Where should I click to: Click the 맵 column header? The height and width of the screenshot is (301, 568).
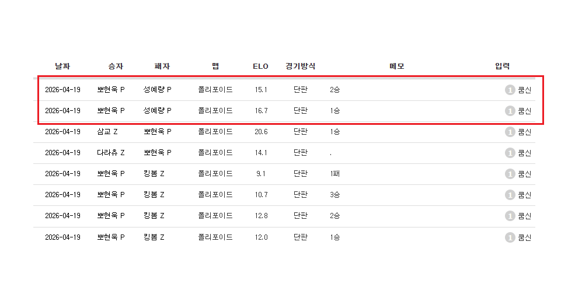coord(215,66)
